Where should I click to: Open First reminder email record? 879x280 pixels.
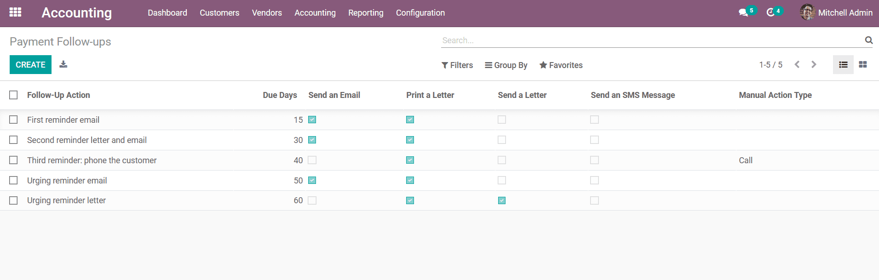63,120
